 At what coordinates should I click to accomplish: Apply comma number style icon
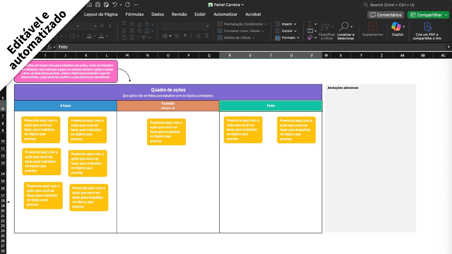point(185,36)
